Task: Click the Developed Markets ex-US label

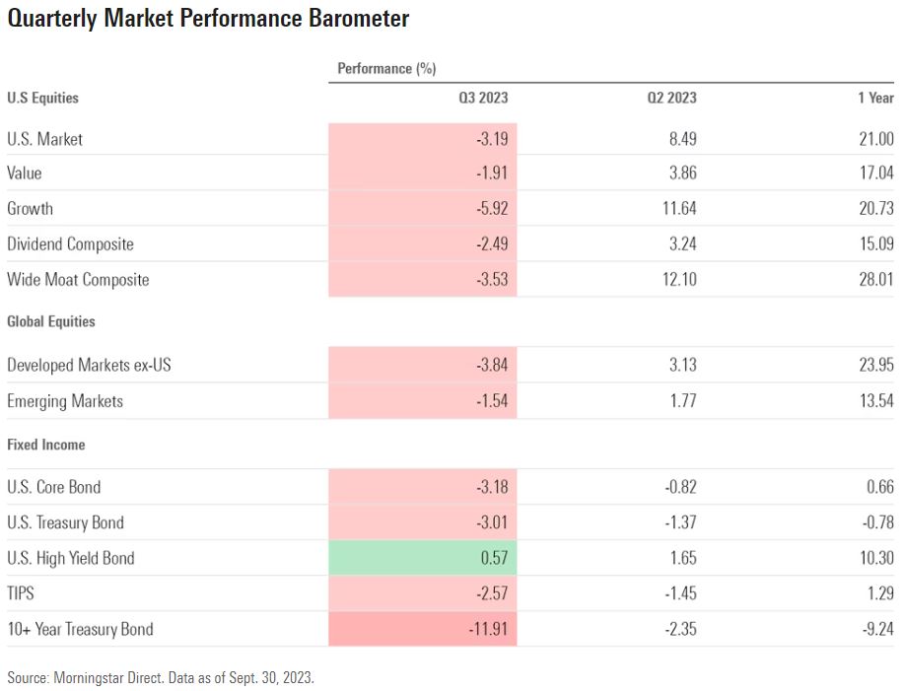Action: pos(89,366)
